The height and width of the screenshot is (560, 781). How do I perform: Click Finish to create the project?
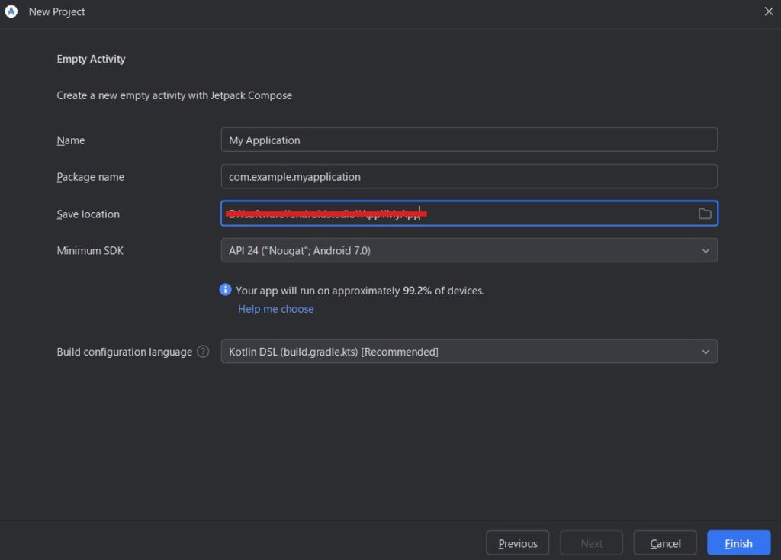point(738,543)
